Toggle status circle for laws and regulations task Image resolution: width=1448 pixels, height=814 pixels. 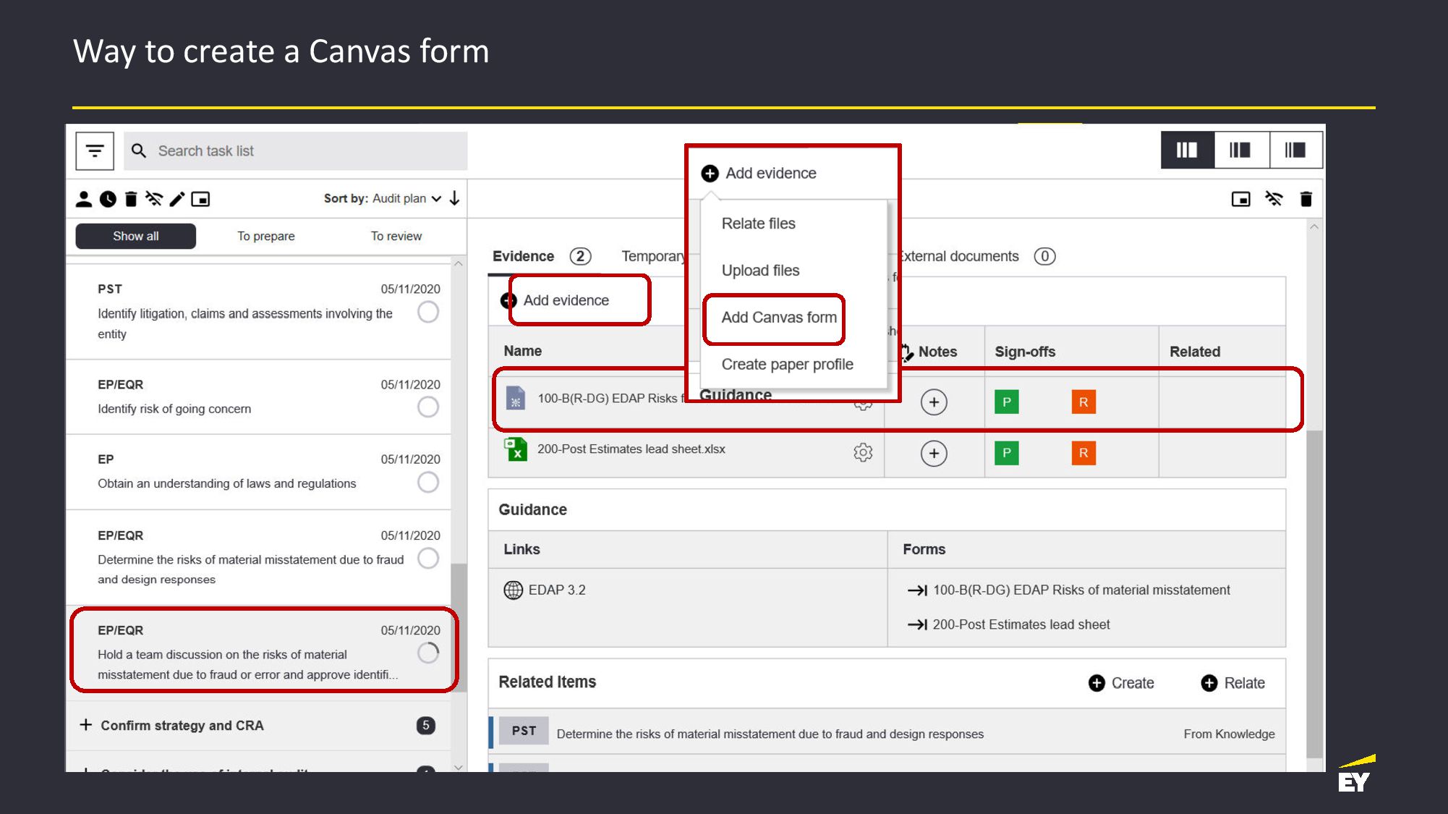tap(428, 482)
